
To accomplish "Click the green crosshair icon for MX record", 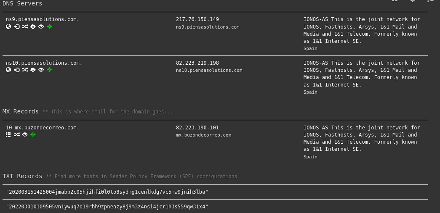I will pos(33,134).
